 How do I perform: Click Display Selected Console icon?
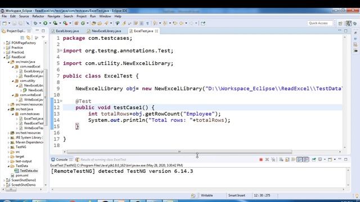320,159
